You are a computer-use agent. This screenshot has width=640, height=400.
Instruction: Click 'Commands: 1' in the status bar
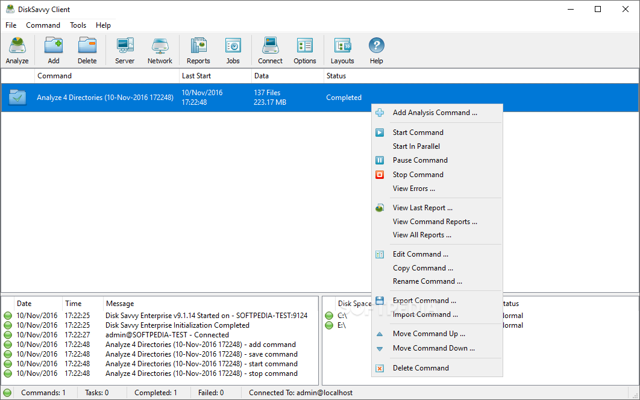(x=43, y=393)
